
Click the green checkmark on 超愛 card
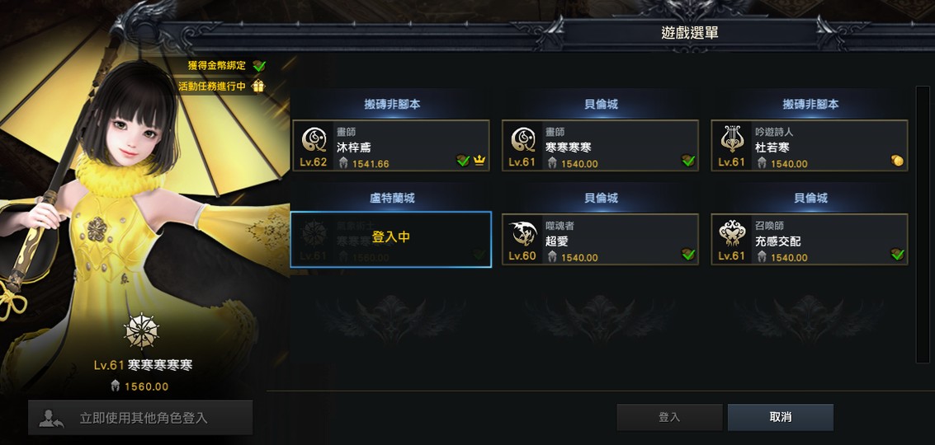click(x=689, y=255)
